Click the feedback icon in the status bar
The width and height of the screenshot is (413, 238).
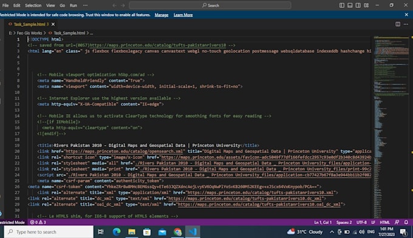coord(397,222)
